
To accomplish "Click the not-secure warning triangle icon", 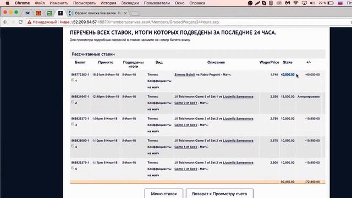I will [x=29, y=22].
